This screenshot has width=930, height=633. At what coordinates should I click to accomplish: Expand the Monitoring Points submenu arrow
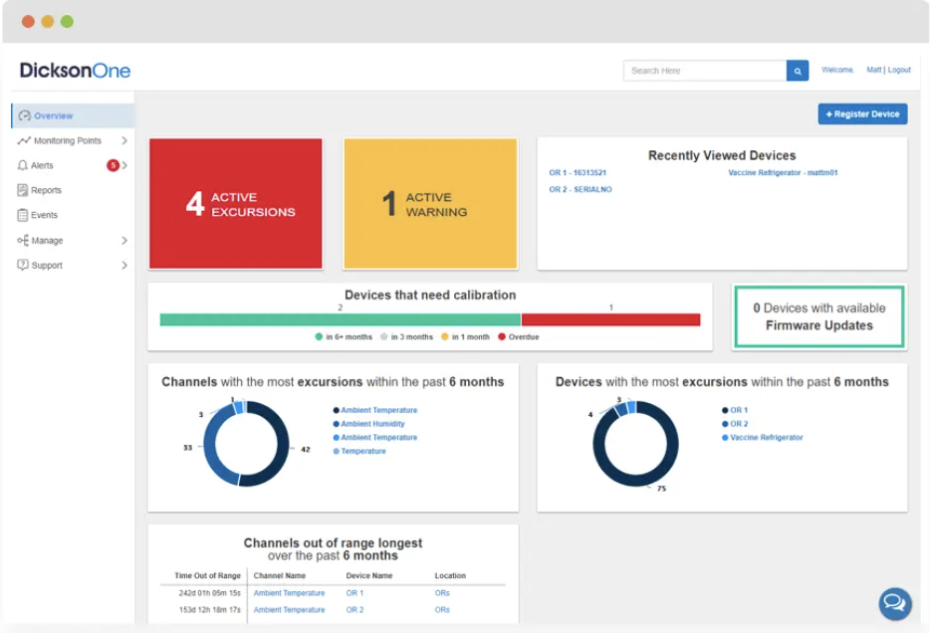pos(124,141)
